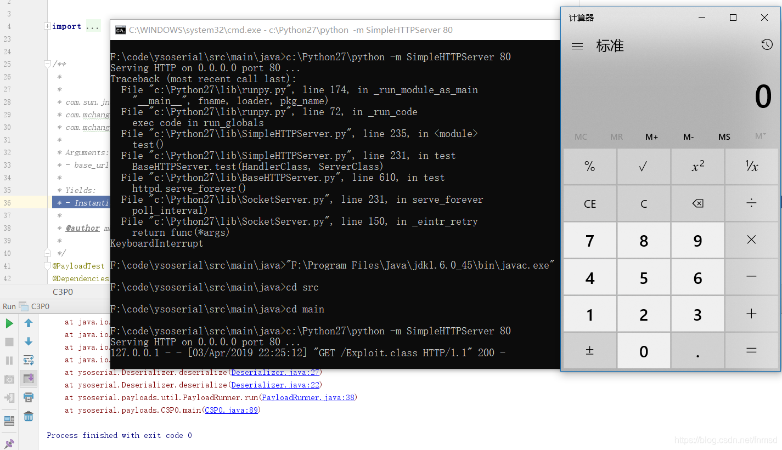Click the C clear key on calculator

(644, 203)
